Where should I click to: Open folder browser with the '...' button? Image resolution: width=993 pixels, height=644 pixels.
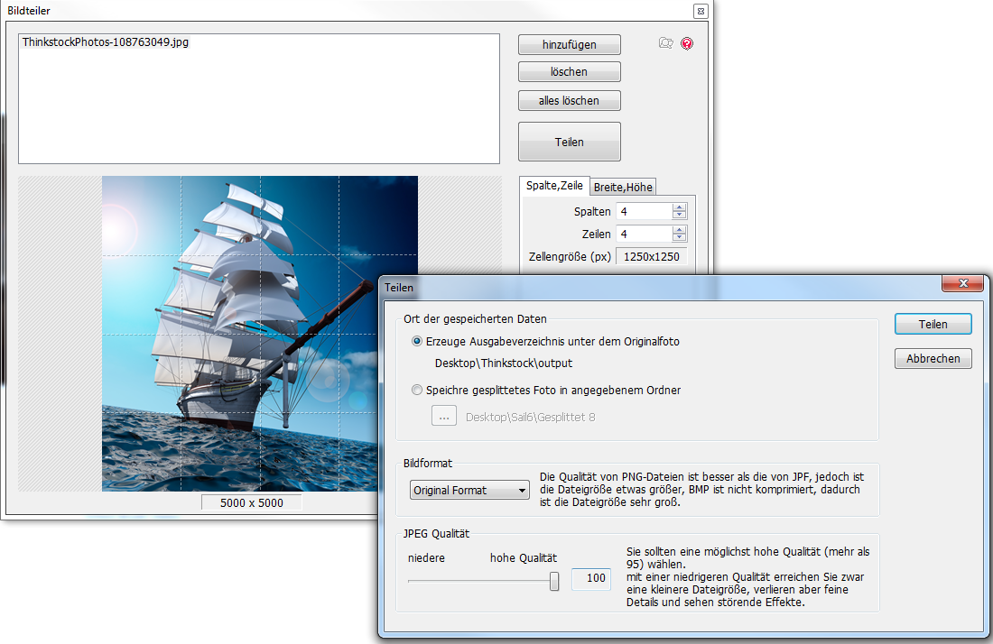point(444,417)
